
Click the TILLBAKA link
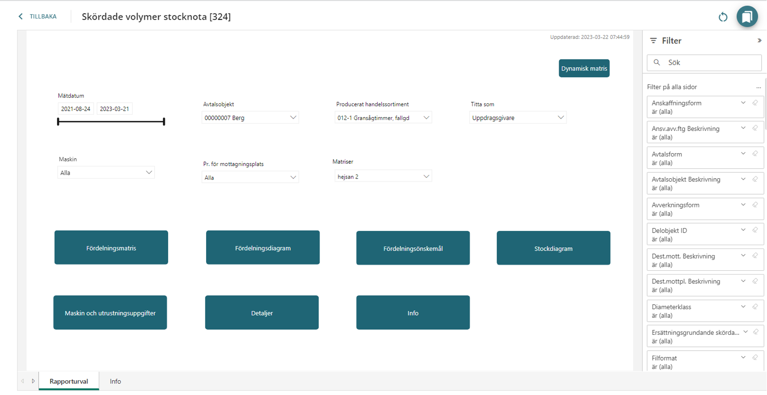43,16
